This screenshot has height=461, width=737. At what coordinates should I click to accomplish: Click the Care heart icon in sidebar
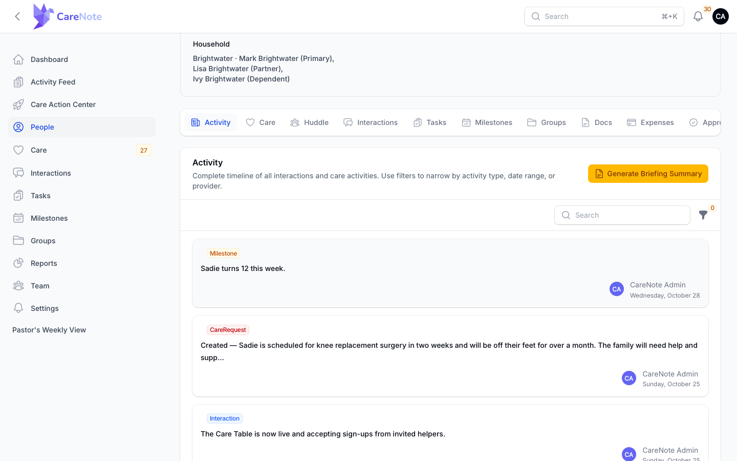(x=18, y=150)
